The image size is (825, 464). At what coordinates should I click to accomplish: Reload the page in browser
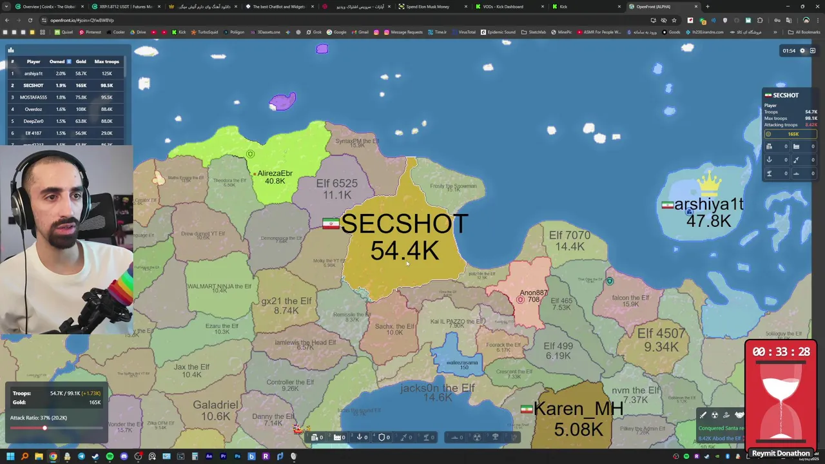(30, 20)
